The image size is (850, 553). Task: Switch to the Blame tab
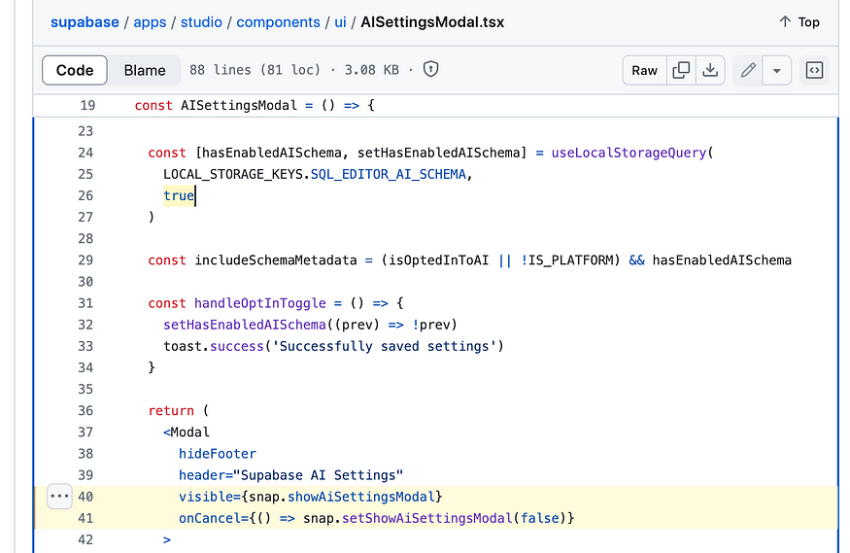point(144,70)
